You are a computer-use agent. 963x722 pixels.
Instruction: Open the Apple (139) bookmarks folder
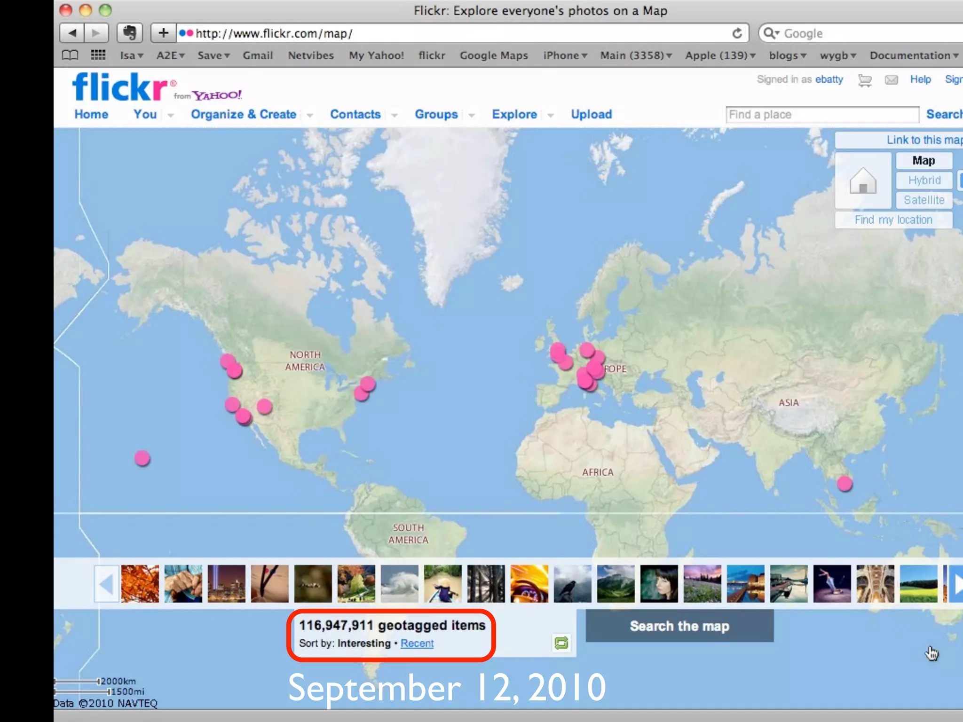(720, 55)
